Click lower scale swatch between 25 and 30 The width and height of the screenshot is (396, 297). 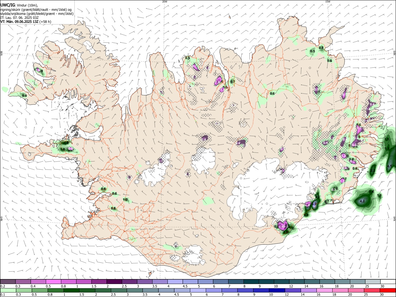click(x=372, y=290)
